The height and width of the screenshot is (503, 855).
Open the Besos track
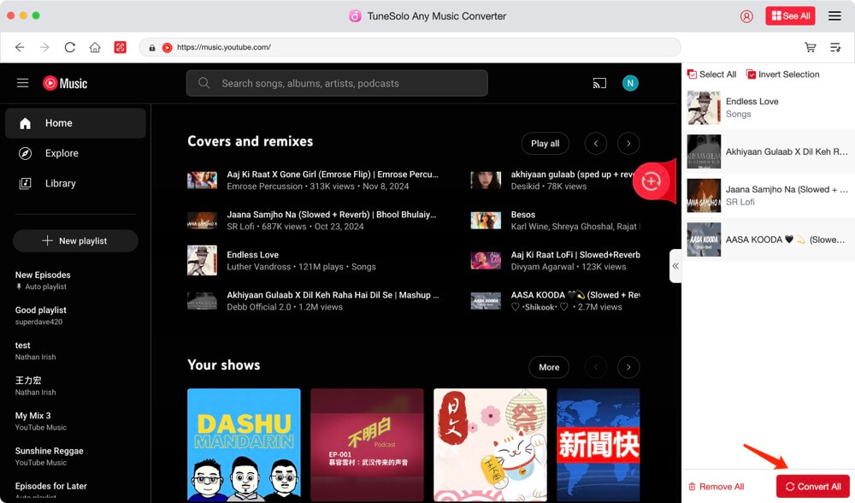pyautogui.click(x=523, y=215)
